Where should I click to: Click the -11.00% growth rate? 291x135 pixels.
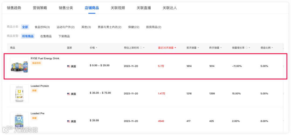pyautogui.click(x=237, y=66)
